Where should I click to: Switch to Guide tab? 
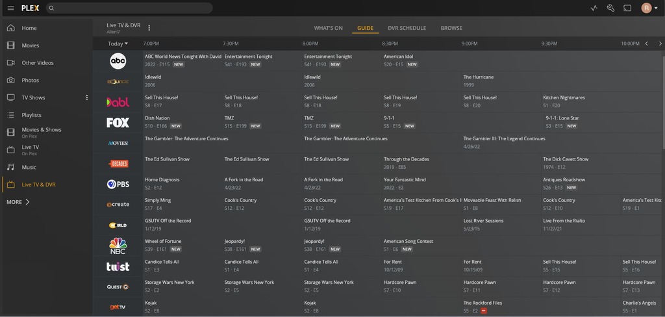coord(365,28)
